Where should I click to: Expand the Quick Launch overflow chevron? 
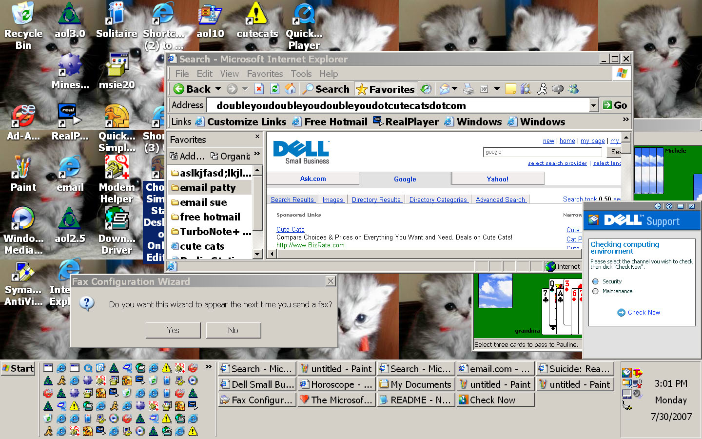pos(209,367)
